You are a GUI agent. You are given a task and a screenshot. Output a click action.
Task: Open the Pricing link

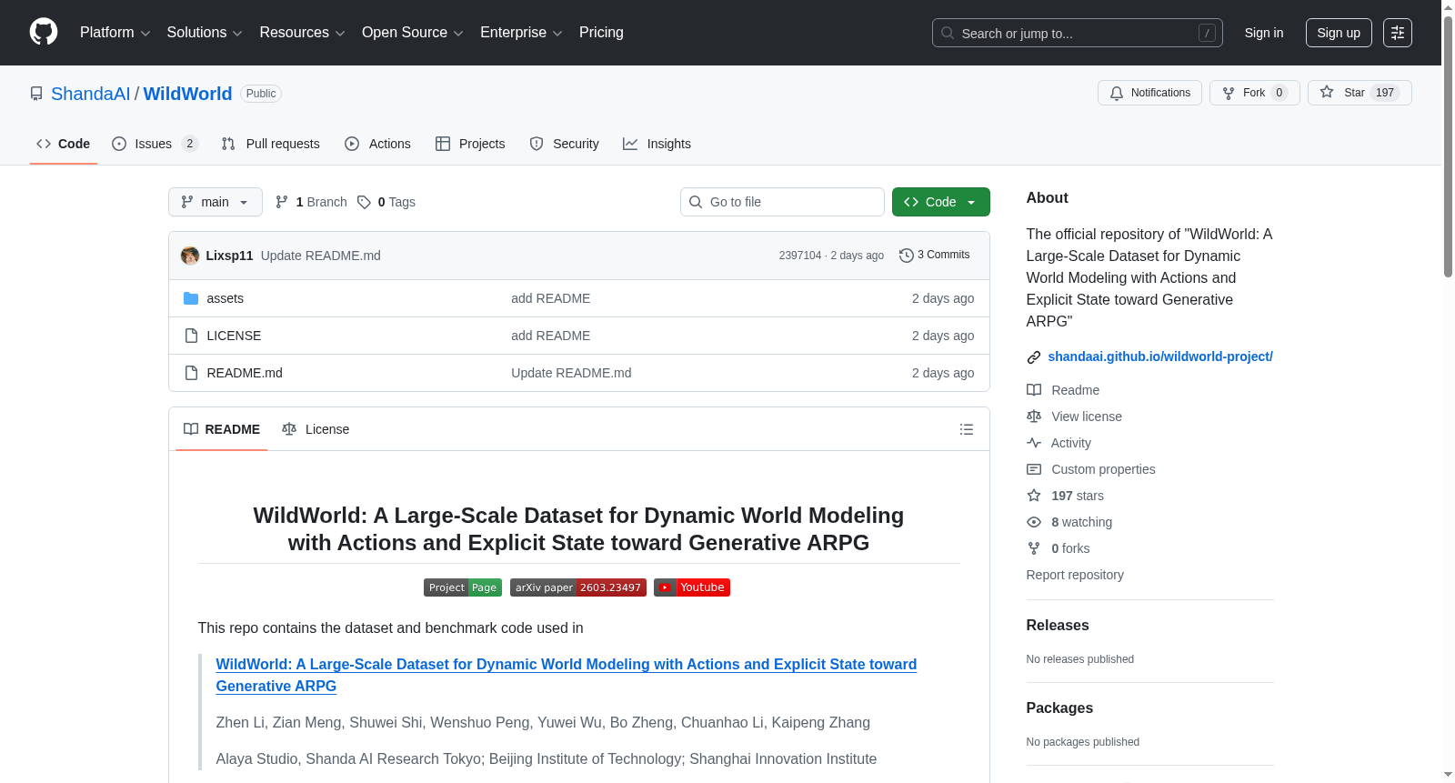tap(601, 33)
